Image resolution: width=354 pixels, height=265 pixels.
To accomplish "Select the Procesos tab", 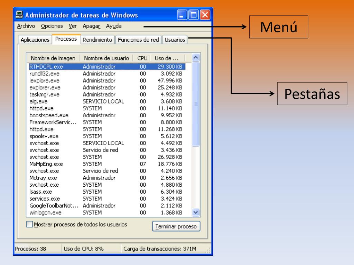I will [x=66, y=39].
